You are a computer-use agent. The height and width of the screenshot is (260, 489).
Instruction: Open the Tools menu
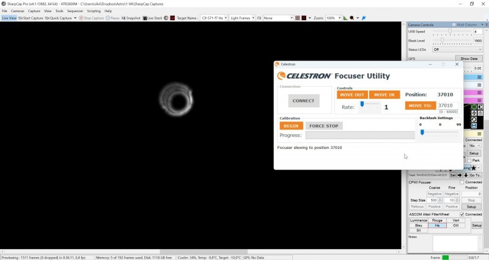59,11
